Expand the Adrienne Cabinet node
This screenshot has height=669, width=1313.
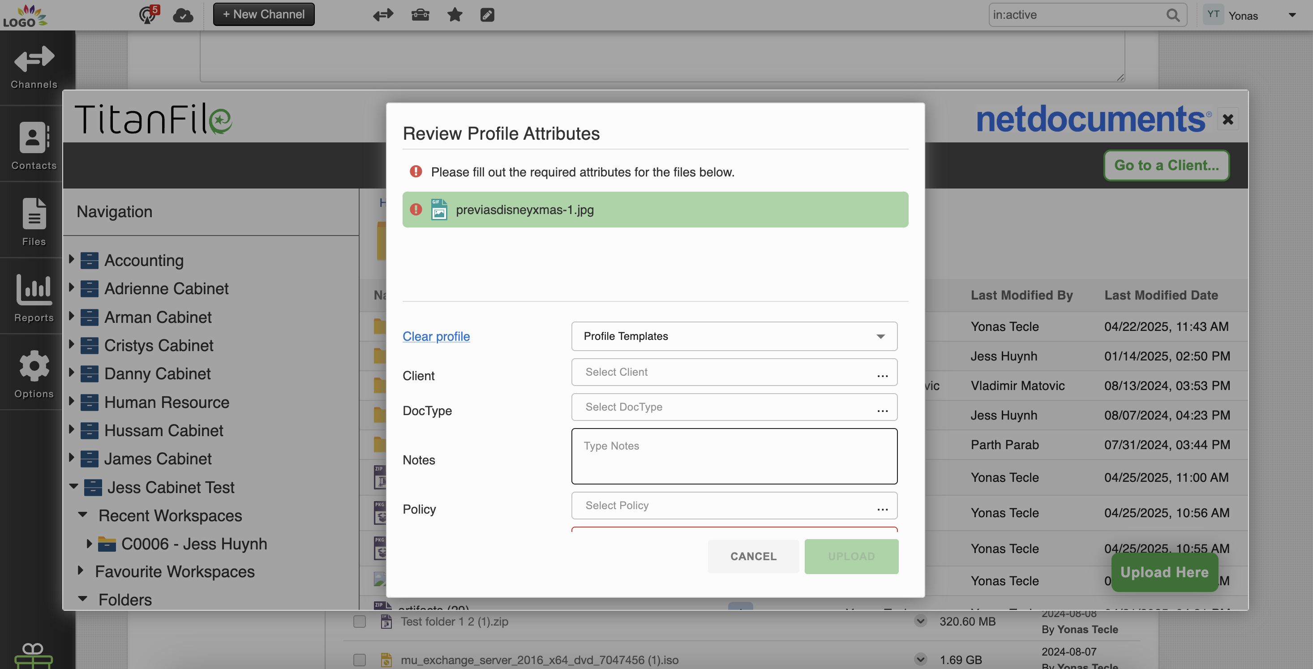click(72, 287)
